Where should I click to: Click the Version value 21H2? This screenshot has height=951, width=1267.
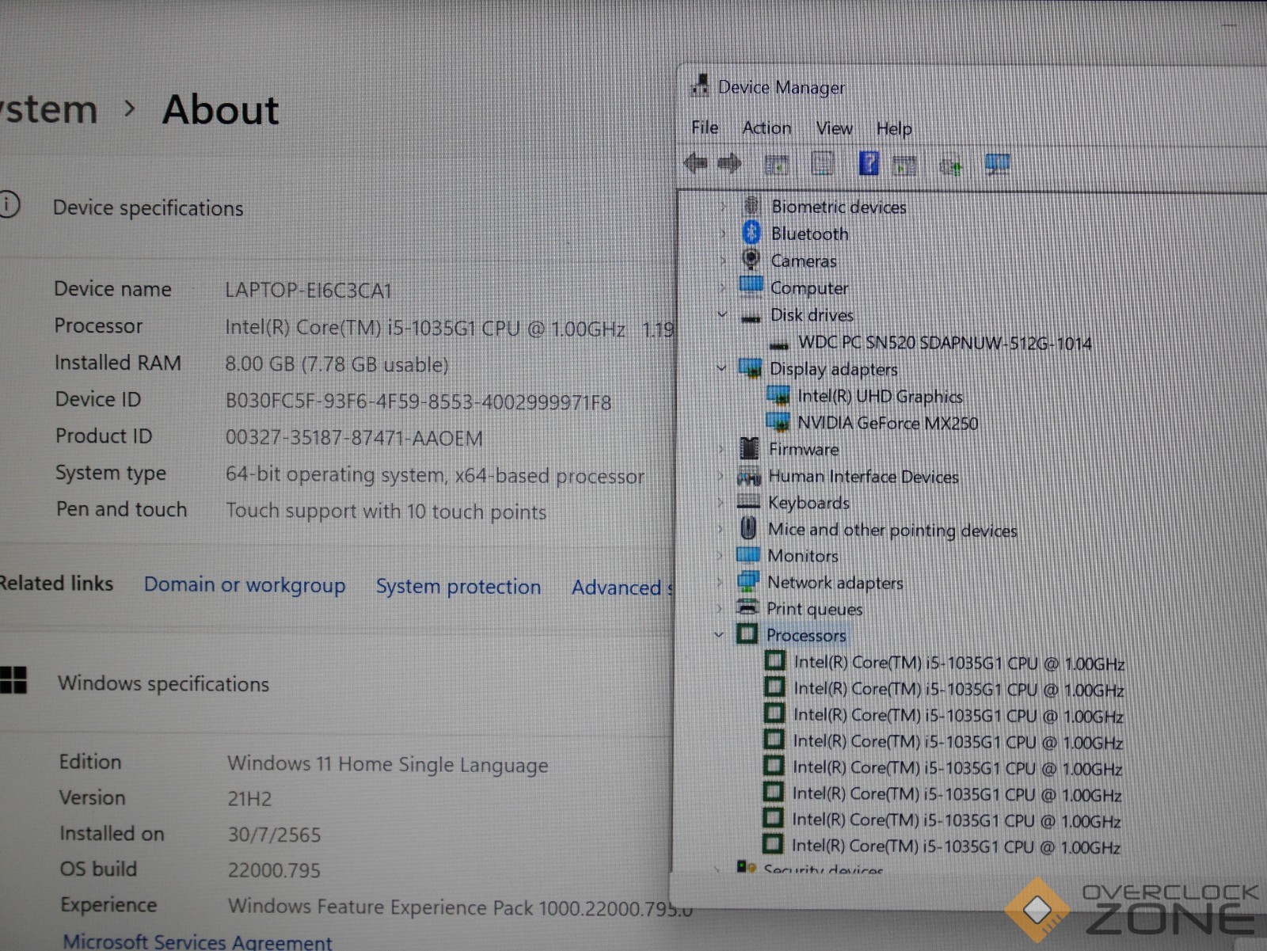click(249, 799)
